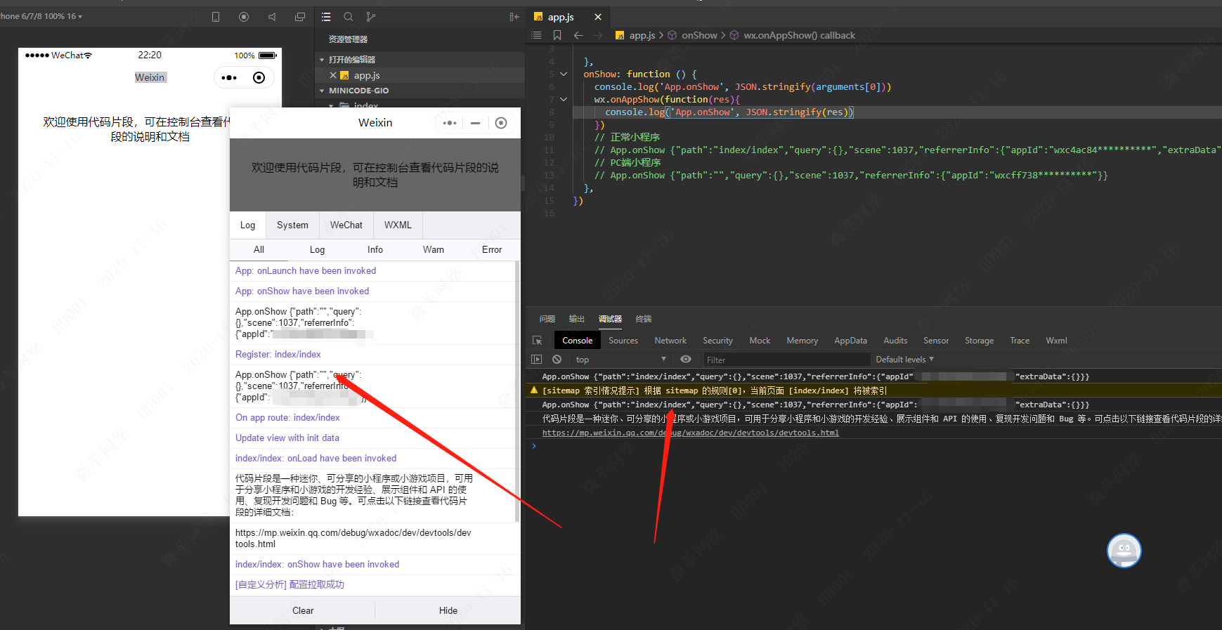Toggle the console sidebar panel icon
The width and height of the screenshot is (1222, 630).
(x=537, y=360)
